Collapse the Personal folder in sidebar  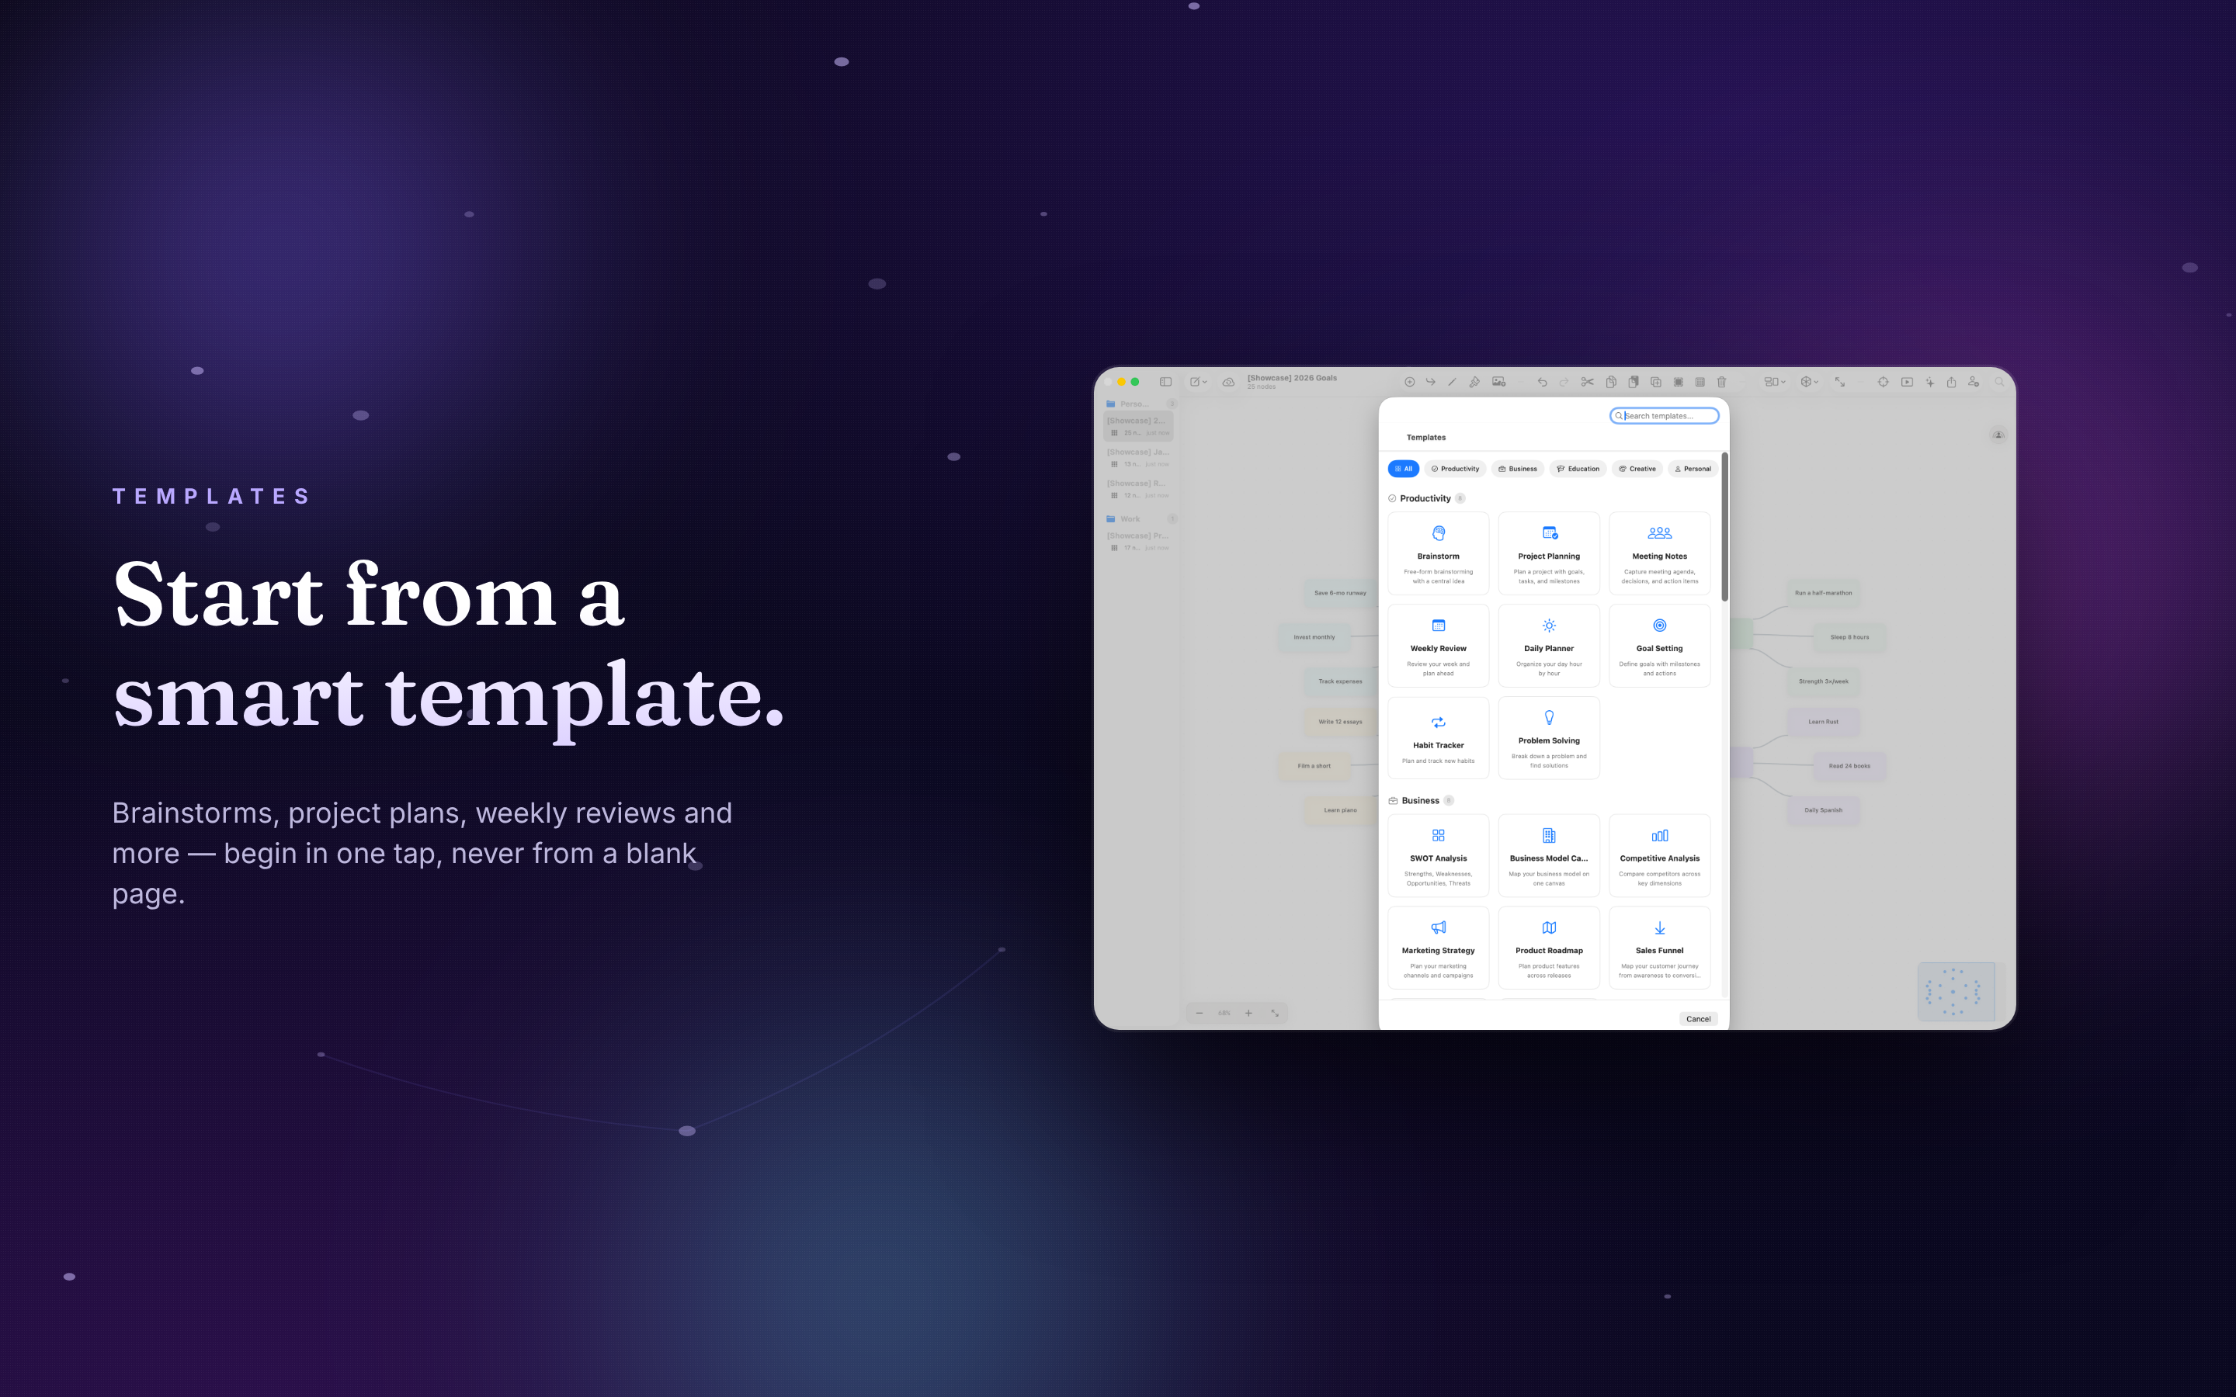click(1141, 404)
